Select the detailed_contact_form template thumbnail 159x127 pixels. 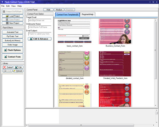coord(75,64)
